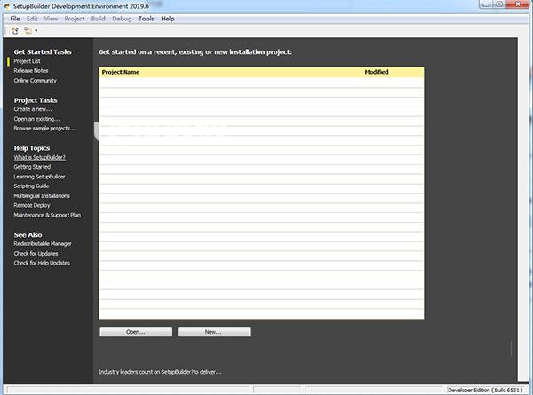
Task: Select Project List in Get Started Tasks
Action: point(27,61)
